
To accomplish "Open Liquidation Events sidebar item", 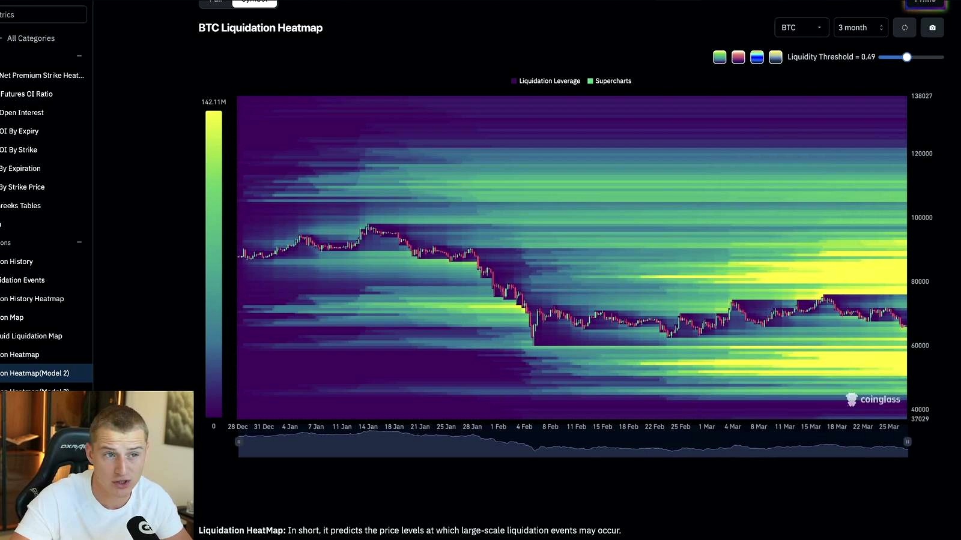I will tap(22, 280).
